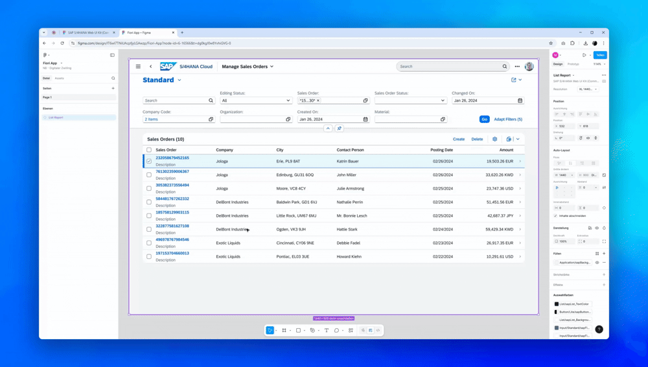The width and height of the screenshot is (648, 367).
Task: Select the Figma Rectangle shape tool
Action: (x=298, y=330)
